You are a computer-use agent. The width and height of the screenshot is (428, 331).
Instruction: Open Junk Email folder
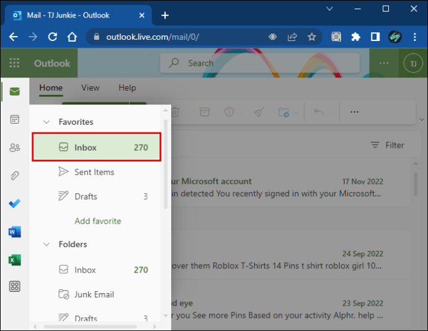point(94,294)
